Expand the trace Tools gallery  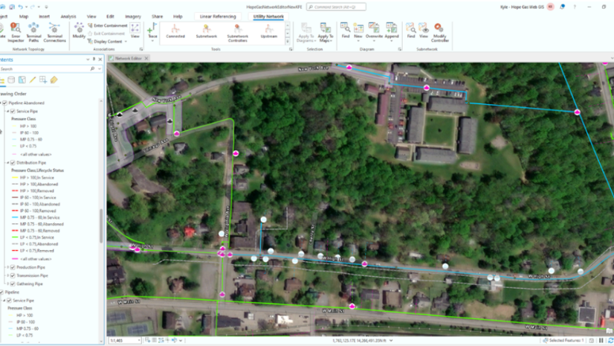pos(288,42)
